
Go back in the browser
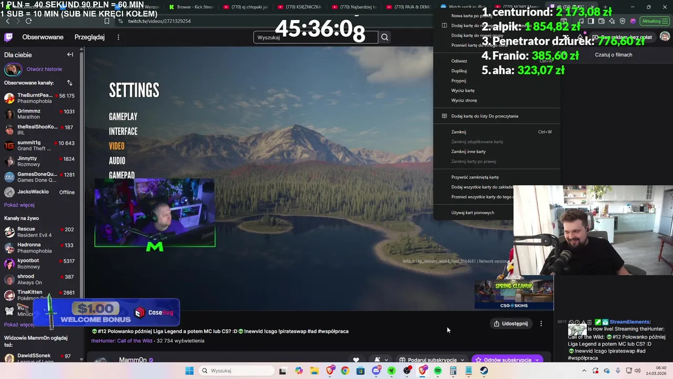[x=7, y=21]
